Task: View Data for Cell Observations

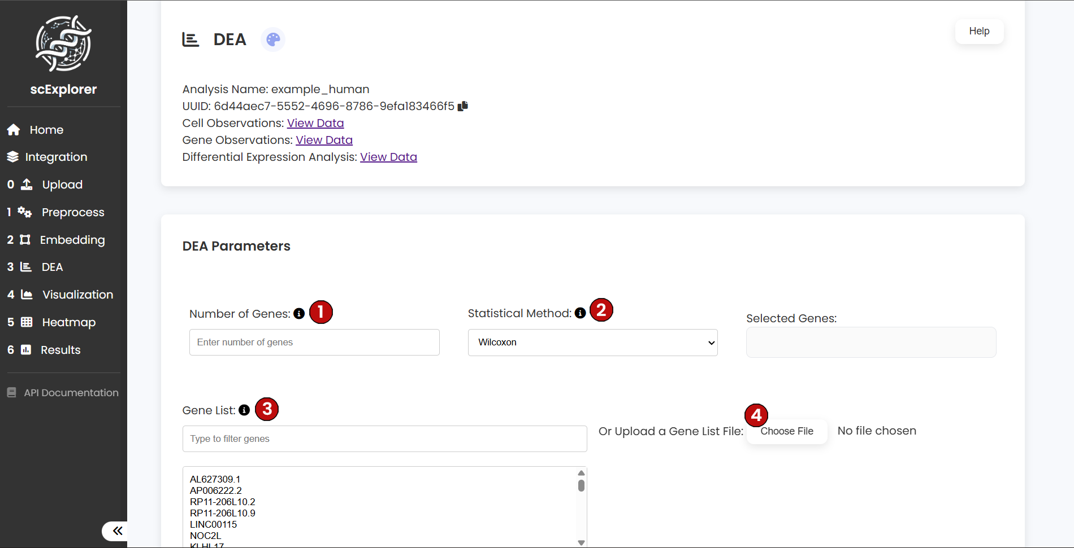Action: [315, 123]
